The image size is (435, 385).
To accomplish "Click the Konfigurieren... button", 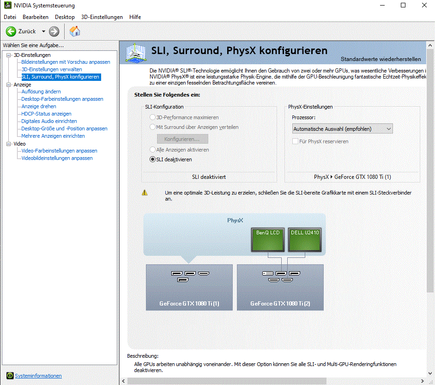I will pos(182,139).
